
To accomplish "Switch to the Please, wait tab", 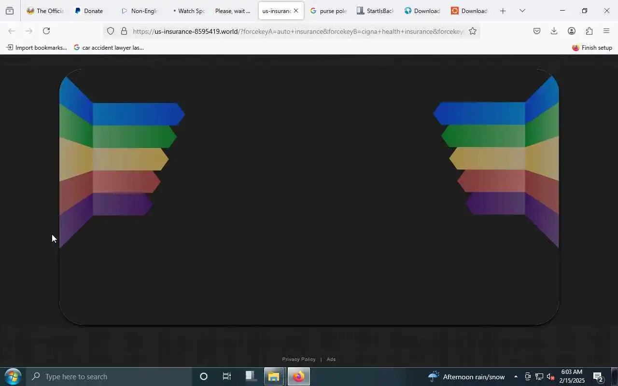I will pyautogui.click(x=232, y=11).
